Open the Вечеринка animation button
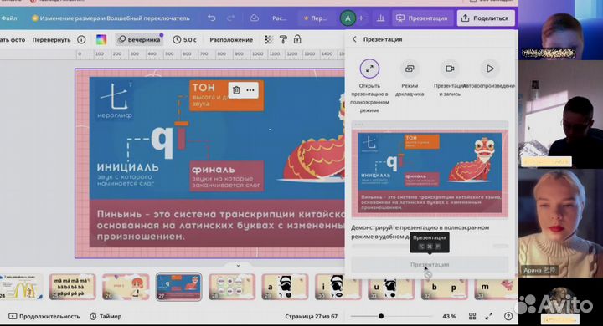The height and width of the screenshot is (326, 603). coord(139,39)
